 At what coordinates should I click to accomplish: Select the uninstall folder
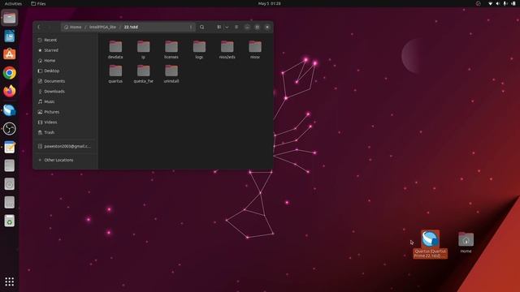tap(171, 74)
